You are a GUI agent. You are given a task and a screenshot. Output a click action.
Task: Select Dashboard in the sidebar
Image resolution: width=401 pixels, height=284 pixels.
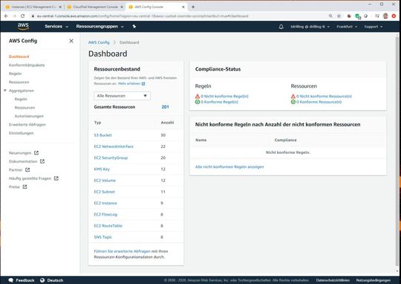(19, 57)
